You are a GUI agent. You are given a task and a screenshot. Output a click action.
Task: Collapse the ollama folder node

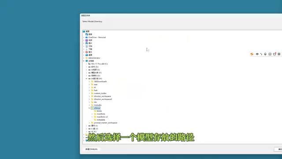pyautogui.click(x=89, y=108)
